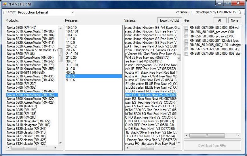Select Nokia 6120 classic (RM-243)
The image size is (247, 156).
tap(32, 129)
